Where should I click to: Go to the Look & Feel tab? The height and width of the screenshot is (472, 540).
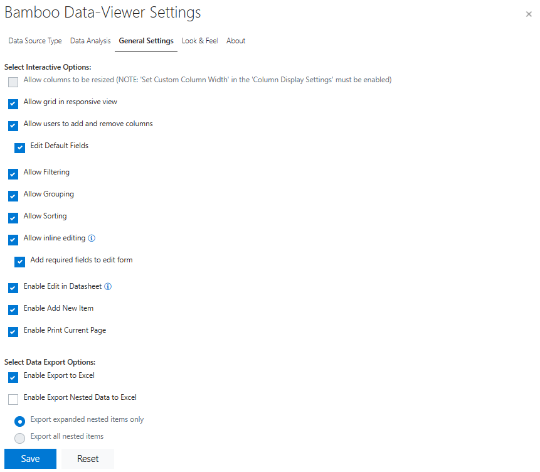pyautogui.click(x=199, y=41)
